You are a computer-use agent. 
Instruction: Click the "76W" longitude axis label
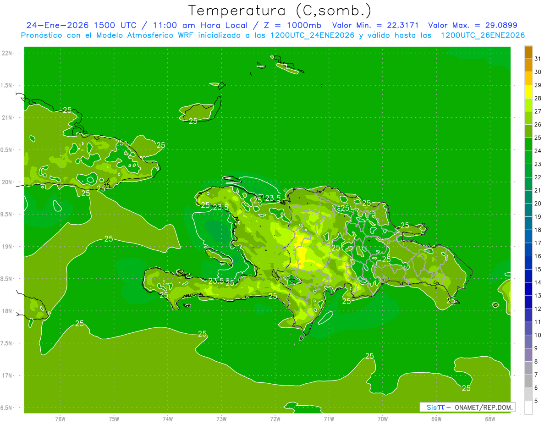[x=60, y=419]
